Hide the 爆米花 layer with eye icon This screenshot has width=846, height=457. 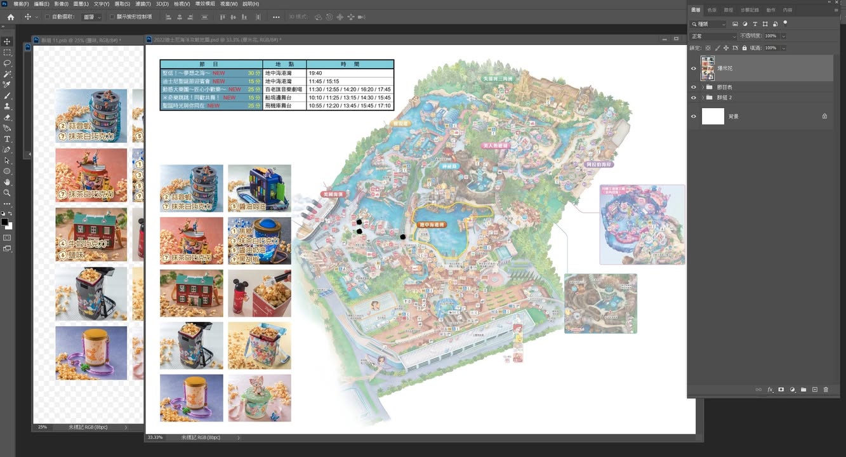693,69
